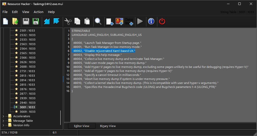Select string table 2751 : 1033
The height and width of the screenshot is (136, 257).
27,71
